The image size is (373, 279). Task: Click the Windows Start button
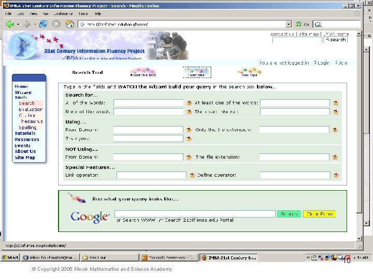click(x=10, y=257)
